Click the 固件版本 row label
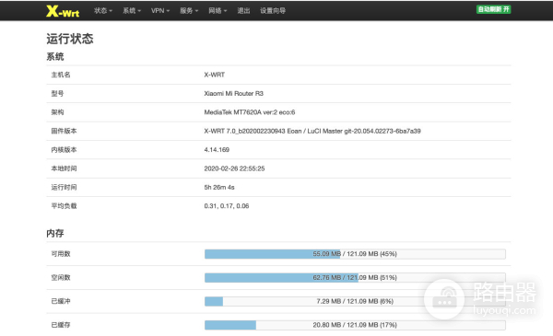The width and height of the screenshot is (553, 336). pyautogui.click(x=64, y=131)
